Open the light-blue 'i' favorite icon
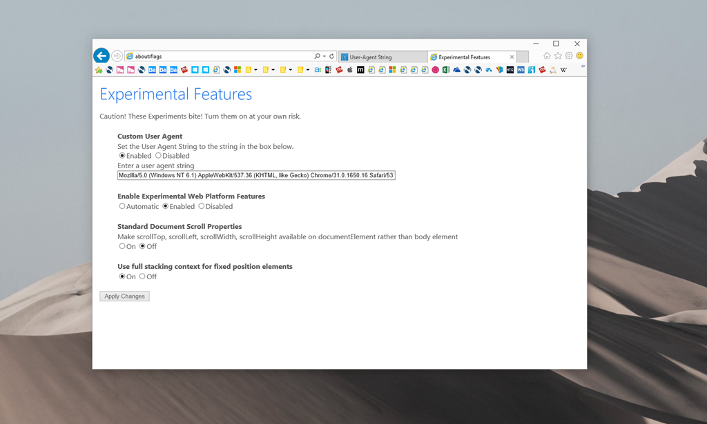Screen dimensions: 707x424 click(x=532, y=70)
